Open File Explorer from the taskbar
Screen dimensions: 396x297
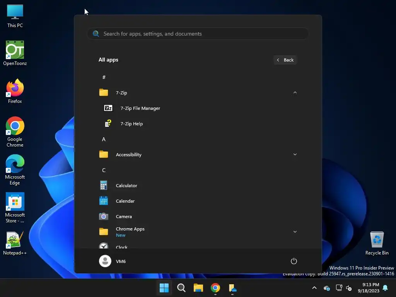point(198,288)
